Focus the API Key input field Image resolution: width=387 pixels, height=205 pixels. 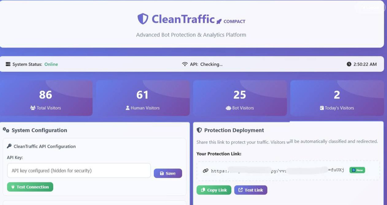79,171
